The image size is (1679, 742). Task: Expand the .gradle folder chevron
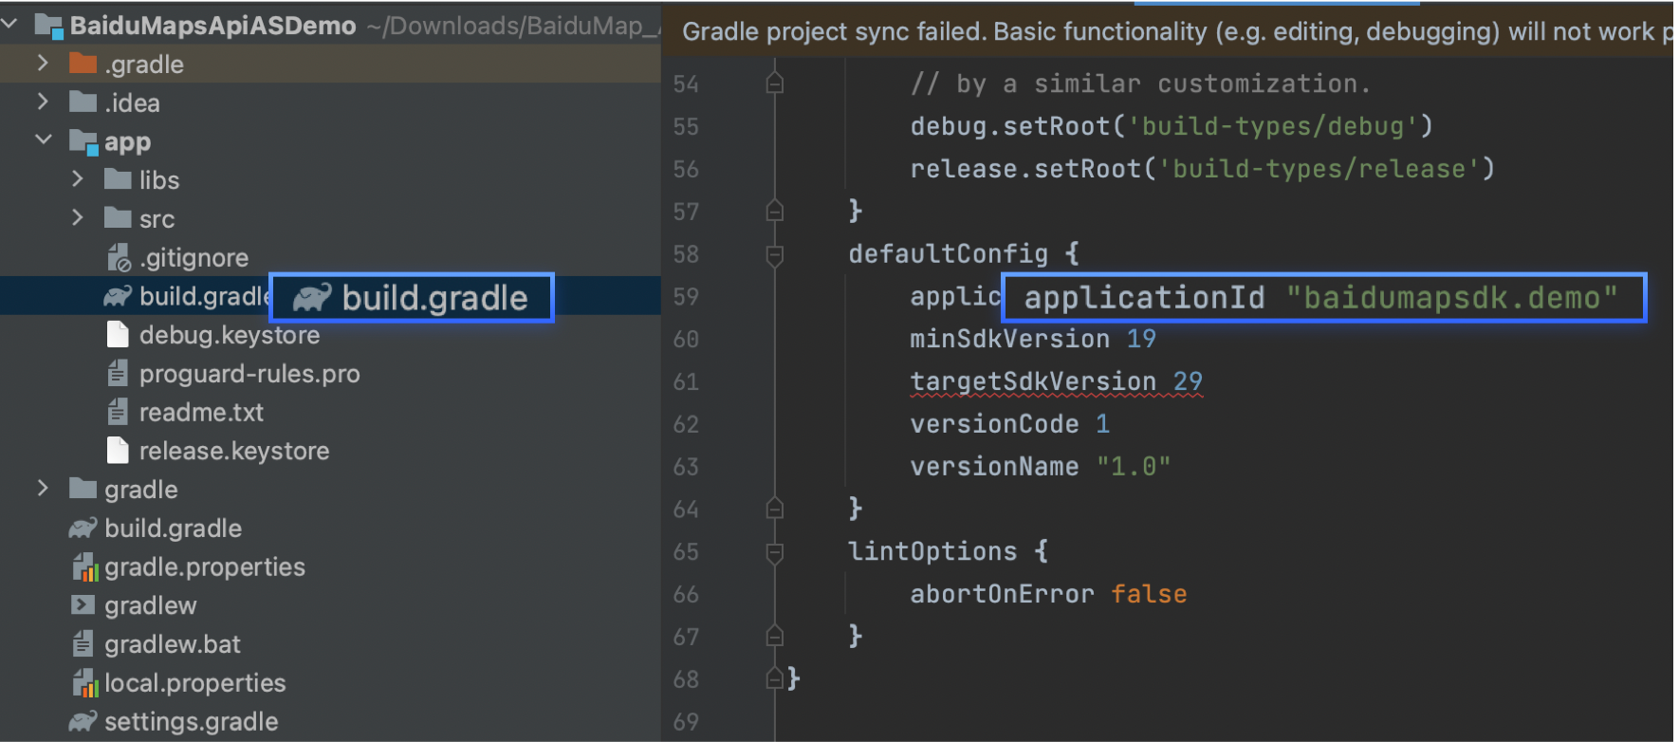click(x=43, y=64)
